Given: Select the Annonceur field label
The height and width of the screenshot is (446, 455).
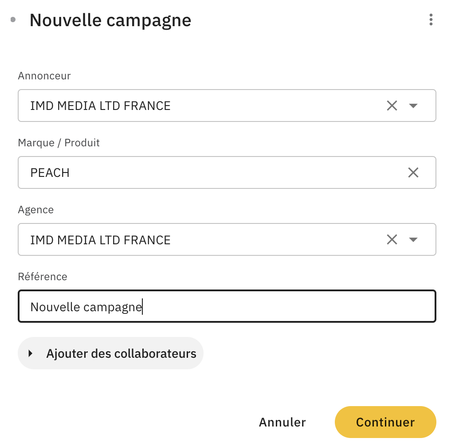Looking at the screenshot, I should tap(44, 75).
